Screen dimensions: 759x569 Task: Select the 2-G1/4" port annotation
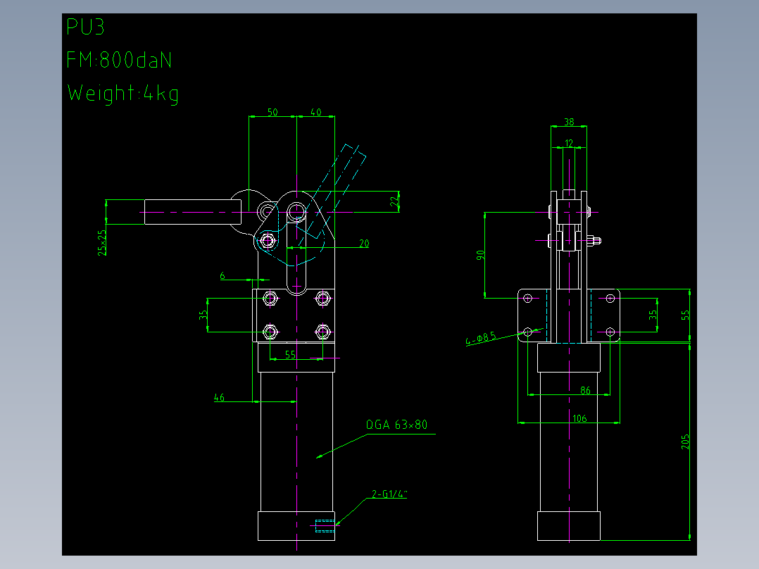point(389,494)
